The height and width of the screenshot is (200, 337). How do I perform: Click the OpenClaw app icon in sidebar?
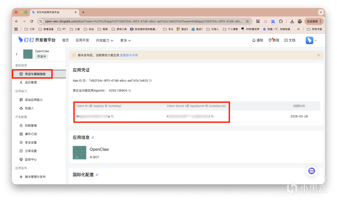[x=28, y=54]
